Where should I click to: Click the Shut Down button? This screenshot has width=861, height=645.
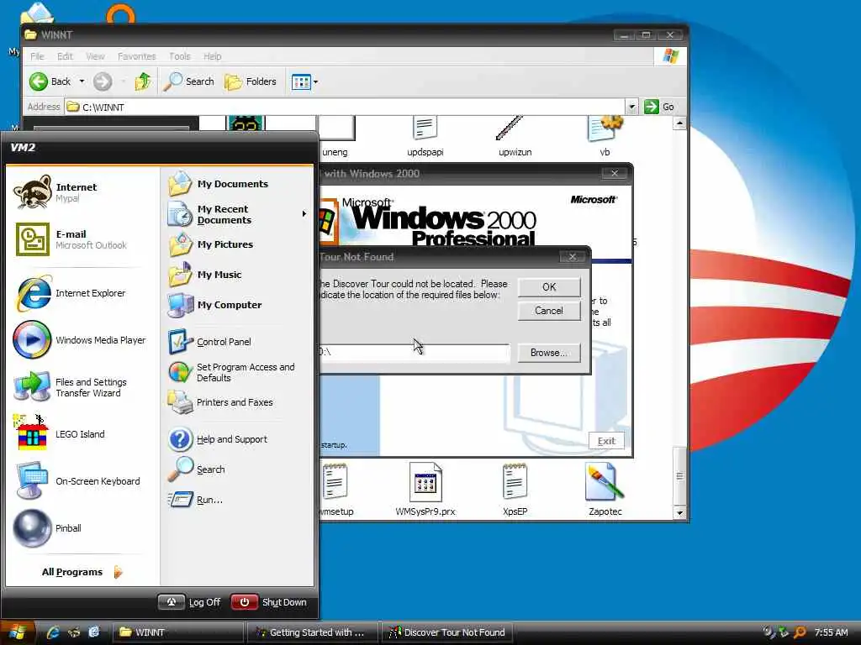(x=268, y=602)
